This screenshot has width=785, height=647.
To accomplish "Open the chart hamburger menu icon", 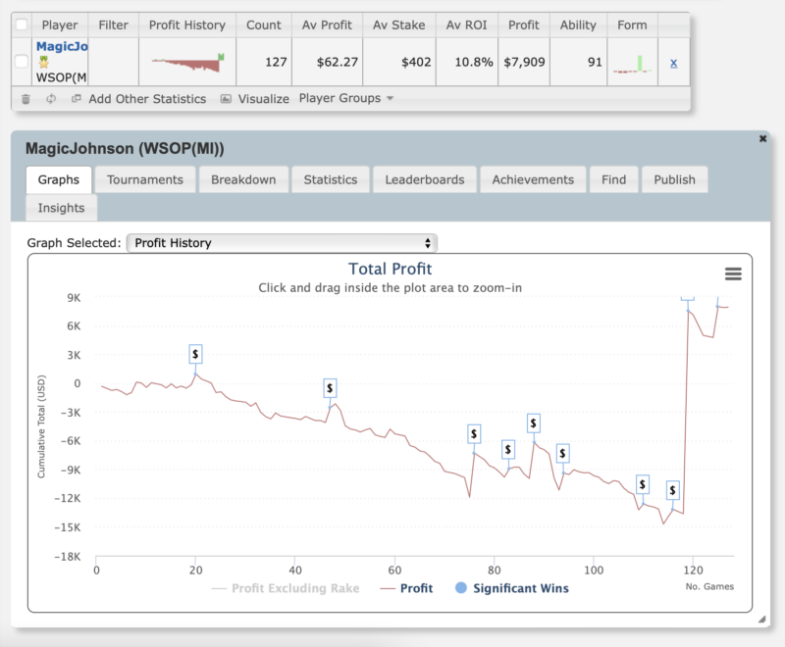I will pyautogui.click(x=733, y=274).
